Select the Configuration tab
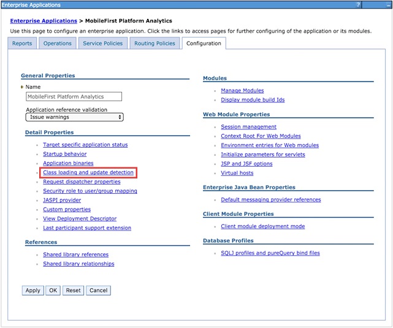 tap(204, 44)
